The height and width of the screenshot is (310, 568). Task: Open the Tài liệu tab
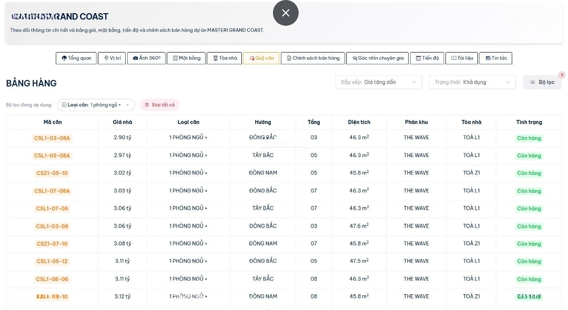tap(462, 58)
